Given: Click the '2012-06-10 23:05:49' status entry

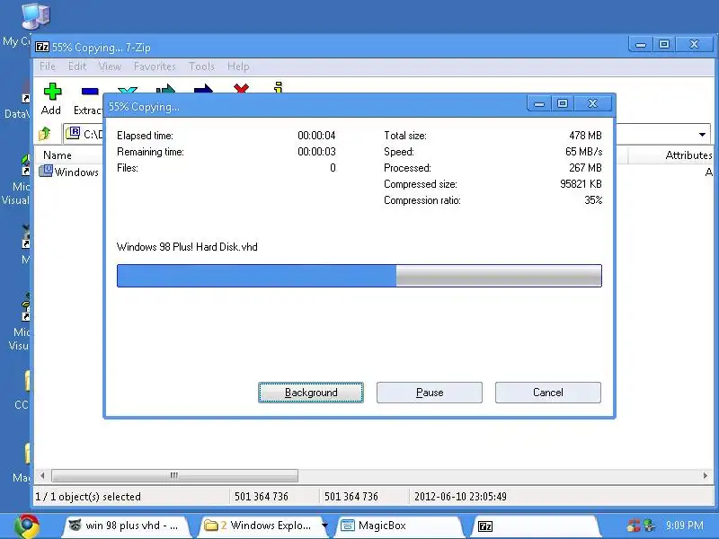Looking at the screenshot, I should click(x=460, y=497).
